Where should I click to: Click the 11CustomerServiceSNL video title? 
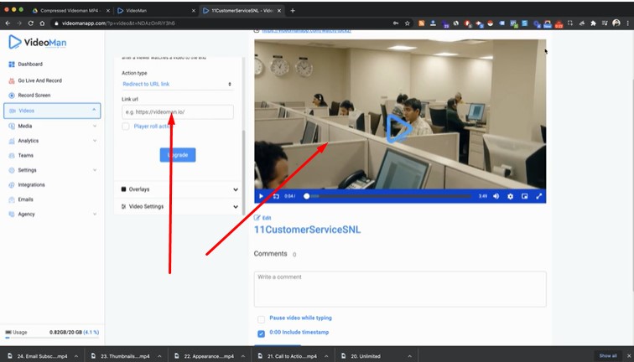coord(307,230)
